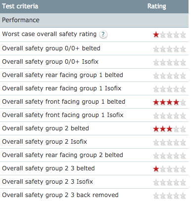
Task: Select the Test criteria column header
Action: [x=20, y=6]
